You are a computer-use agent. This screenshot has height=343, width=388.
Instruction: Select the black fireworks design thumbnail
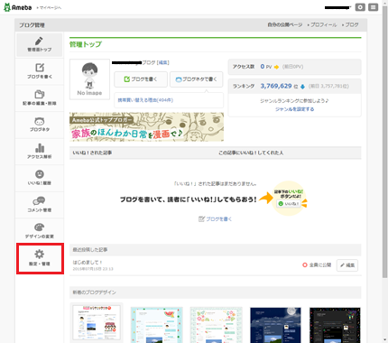coord(335,325)
